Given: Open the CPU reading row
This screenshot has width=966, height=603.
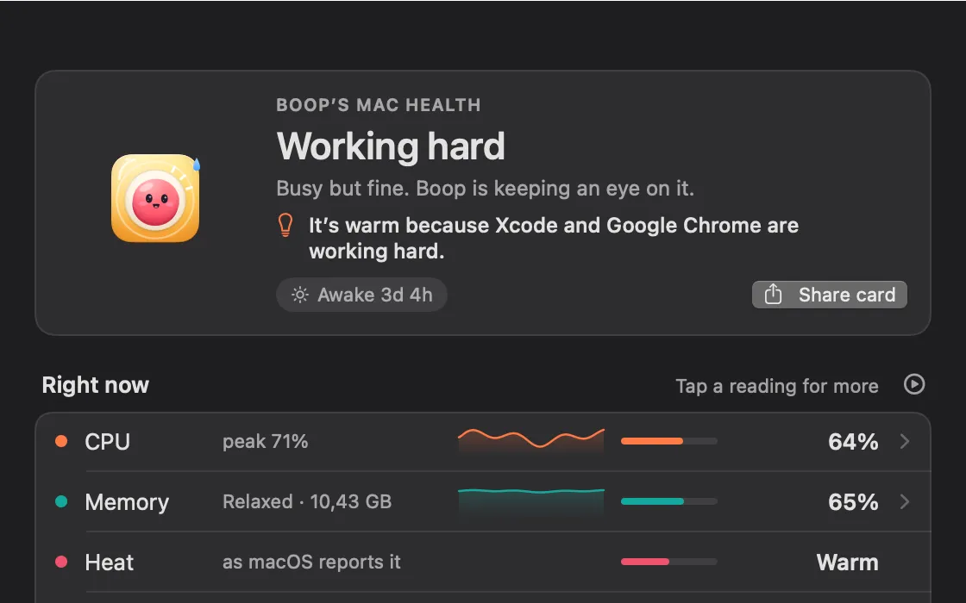Looking at the screenshot, I should coord(483,442).
